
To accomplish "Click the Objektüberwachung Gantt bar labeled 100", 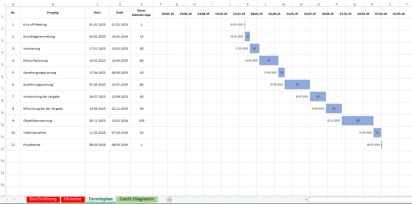I will 357,121.
